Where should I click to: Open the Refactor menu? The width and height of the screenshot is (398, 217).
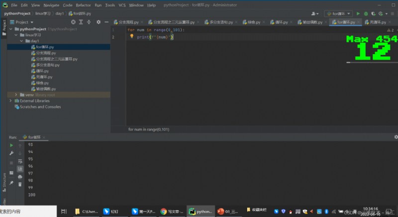pos(83,5)
